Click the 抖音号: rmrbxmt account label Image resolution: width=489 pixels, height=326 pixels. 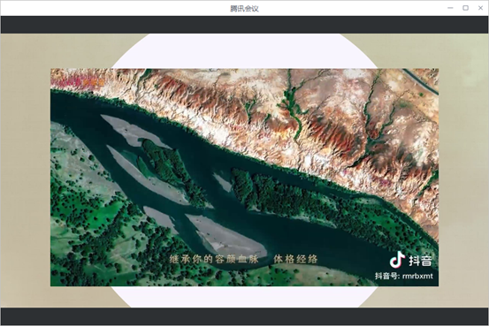404,276
